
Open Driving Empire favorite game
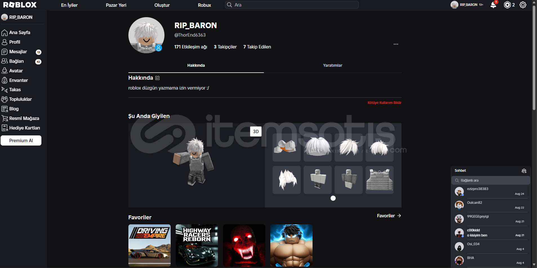tap(150, 245)
